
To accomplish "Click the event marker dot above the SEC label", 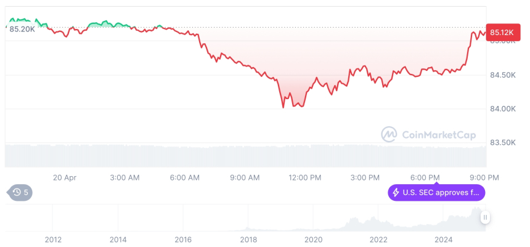I will click(437, 182).
